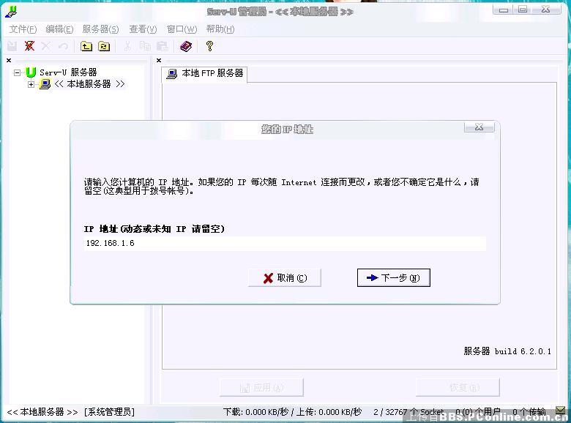This screenshot has height=423, width=571.
Task: Click the green U Serv-U server icon
Action: click(x=31, y=72)
